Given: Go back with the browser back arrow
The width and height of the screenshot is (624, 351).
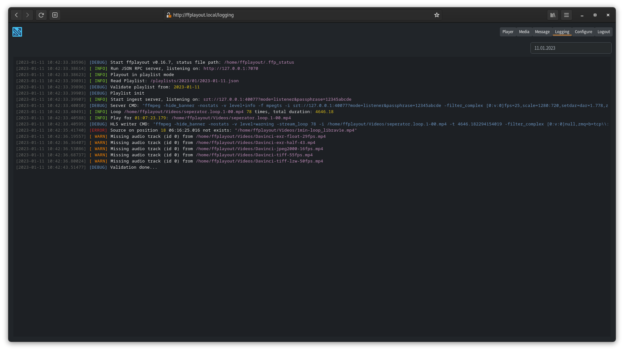Looking at the screenshot, I should click(16, 15).
